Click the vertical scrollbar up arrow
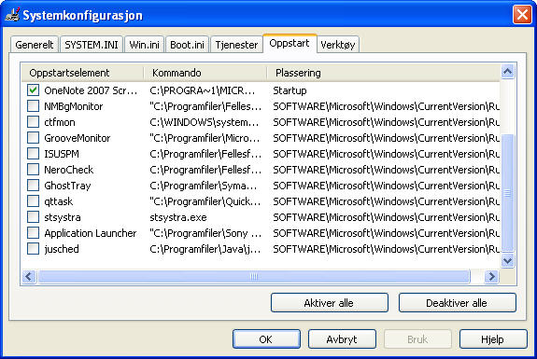The width and height of the screenshot is (537, 359). 507,72
